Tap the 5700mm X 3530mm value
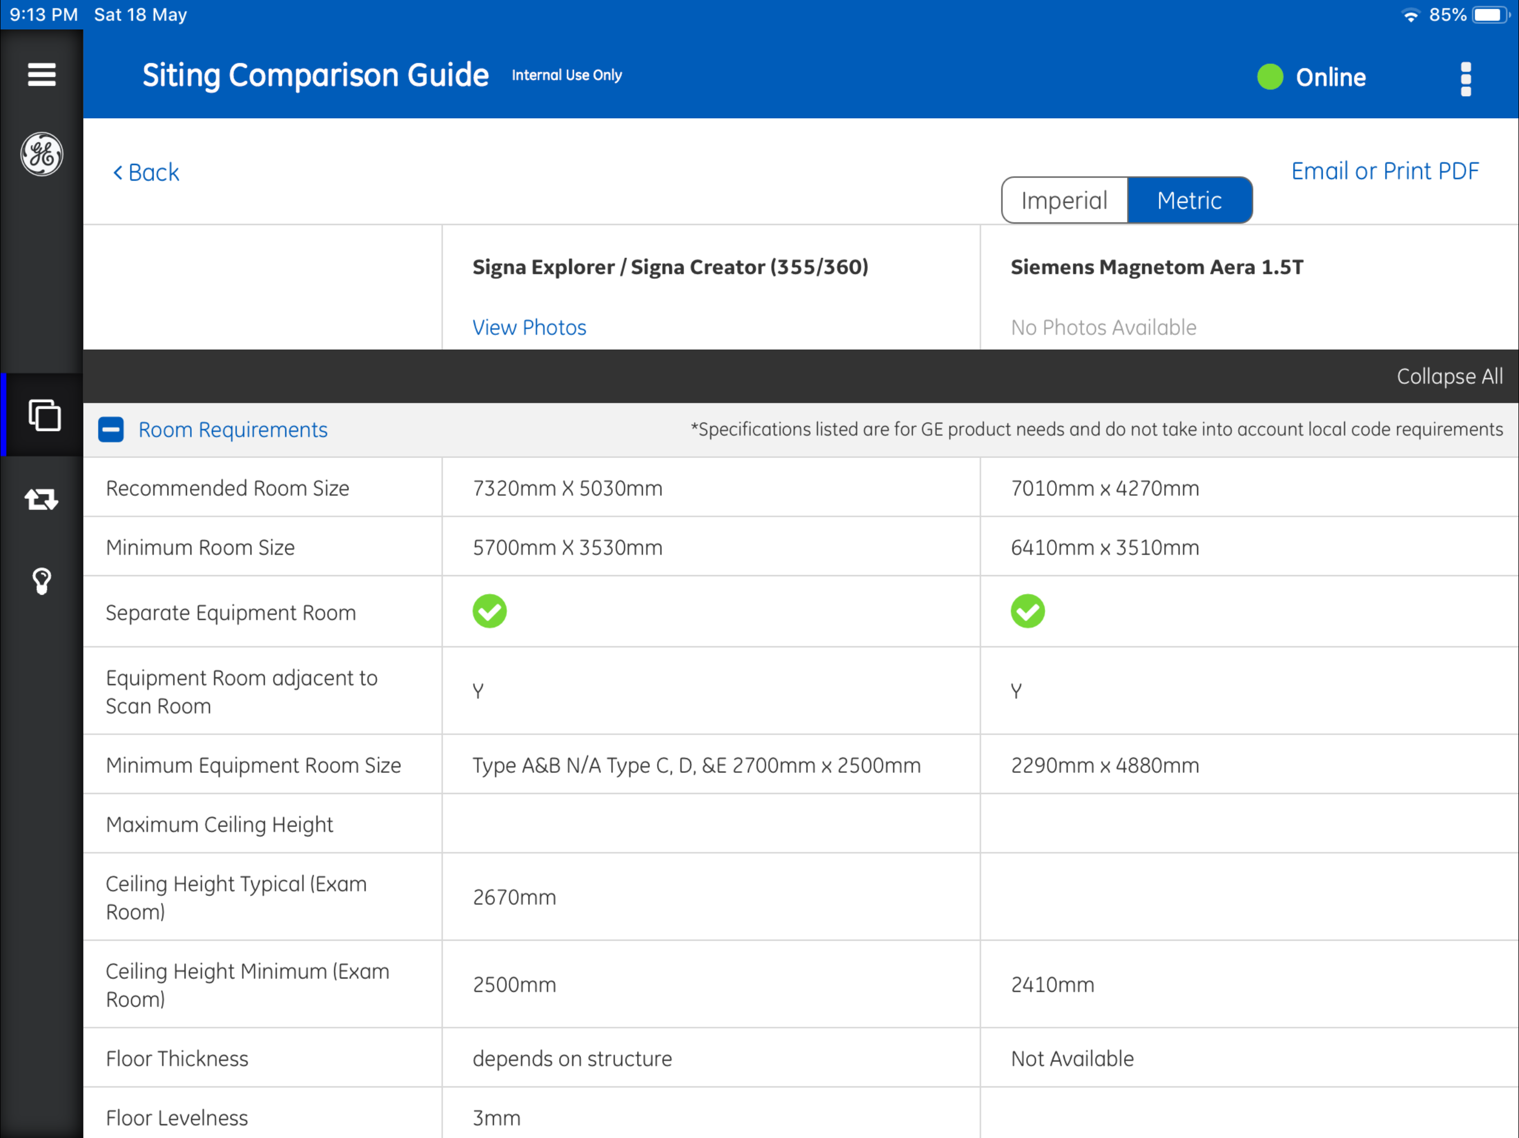Screen dimensions: 1519x1138 click(x=567, y=547)
